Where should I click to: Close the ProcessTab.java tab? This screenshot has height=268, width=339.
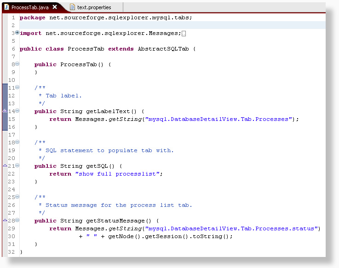click(x=55, y=7)
